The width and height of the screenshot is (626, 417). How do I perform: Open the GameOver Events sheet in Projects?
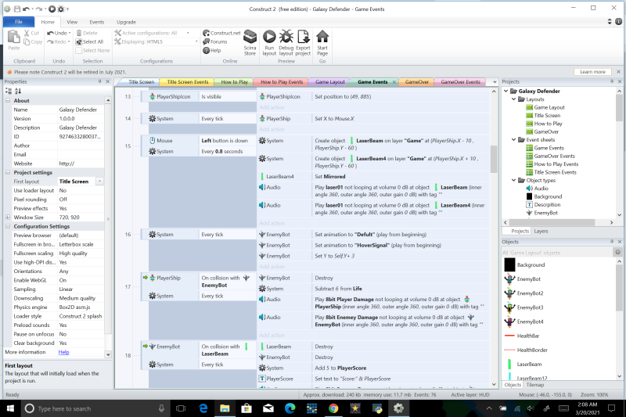[x=550, y=156]
